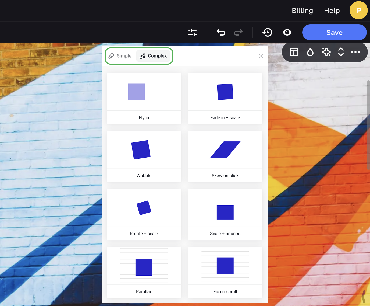This screenshot has height=306, width=370.
Task: Select the Parallax animation card
Action: coord(144,272)
